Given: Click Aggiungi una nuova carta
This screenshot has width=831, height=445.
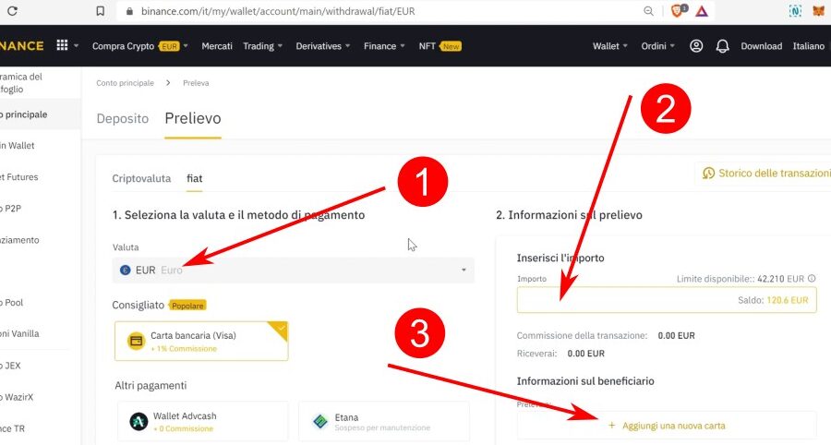Looking at the screenshot, I should point(667,426).
